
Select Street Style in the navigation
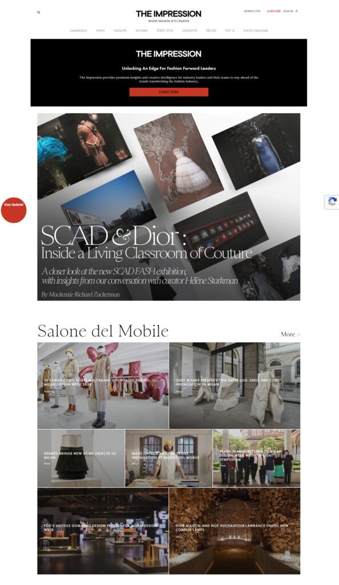coord(165,31)
